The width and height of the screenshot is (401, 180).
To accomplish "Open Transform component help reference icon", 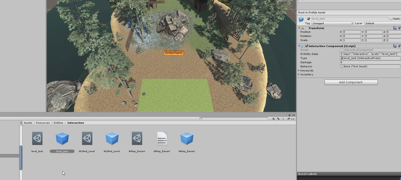I will 395,28.
